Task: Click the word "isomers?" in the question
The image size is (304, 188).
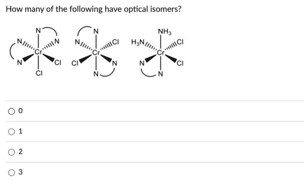Action: 166,9
